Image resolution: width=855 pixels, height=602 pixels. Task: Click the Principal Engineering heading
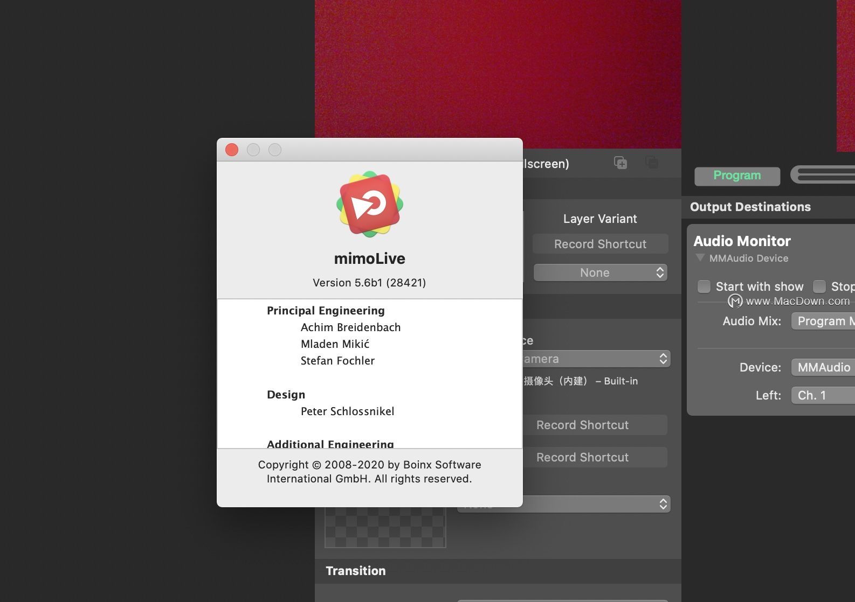tap(326, 311)
